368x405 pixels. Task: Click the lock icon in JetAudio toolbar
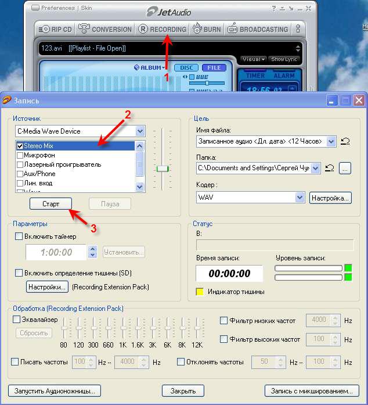[x=298, y=28]
